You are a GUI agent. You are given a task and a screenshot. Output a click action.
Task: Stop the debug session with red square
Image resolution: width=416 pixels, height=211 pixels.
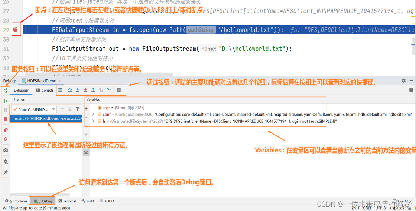click(x=6, y=119)
